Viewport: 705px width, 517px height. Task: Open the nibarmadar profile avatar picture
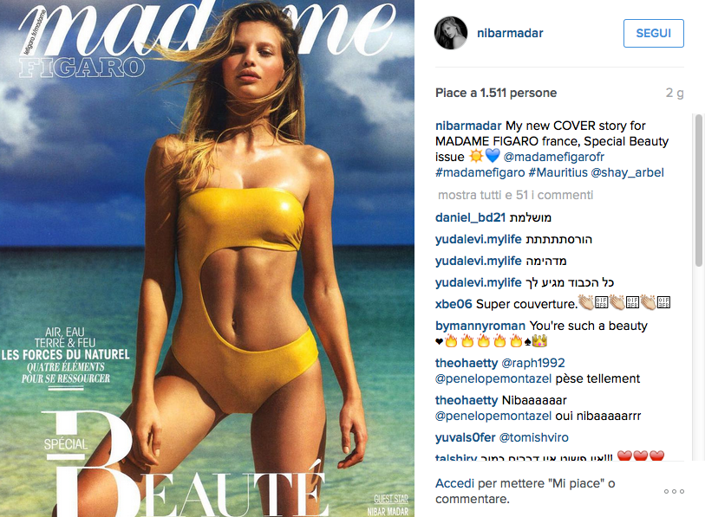tap(451, 33)
